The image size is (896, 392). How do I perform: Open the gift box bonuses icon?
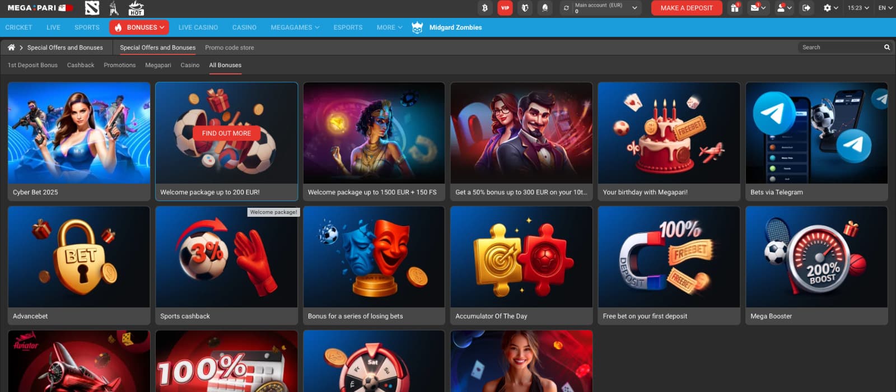pos(735,8)
